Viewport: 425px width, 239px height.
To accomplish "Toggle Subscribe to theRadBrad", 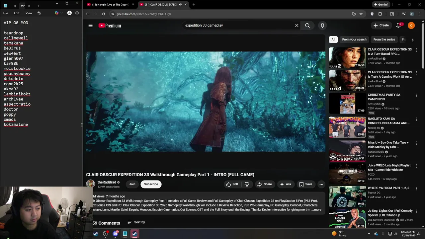I will point(151,184).
